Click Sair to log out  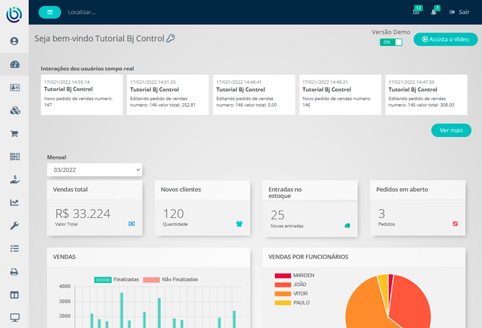point(464,12)
